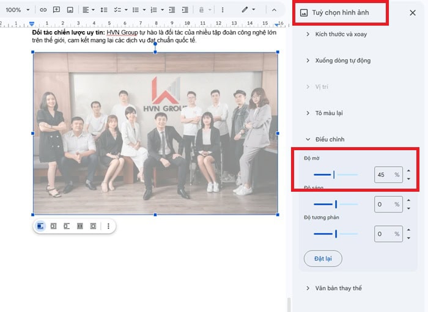Insert a link using the toolbar link icon
The height and width of the screenshot is (312, 428).
(43, 10)
